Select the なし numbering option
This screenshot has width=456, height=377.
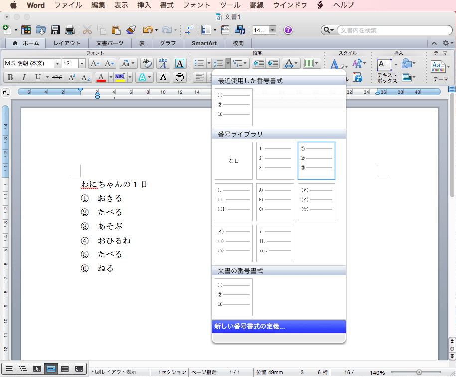click(x=234, y=161)
